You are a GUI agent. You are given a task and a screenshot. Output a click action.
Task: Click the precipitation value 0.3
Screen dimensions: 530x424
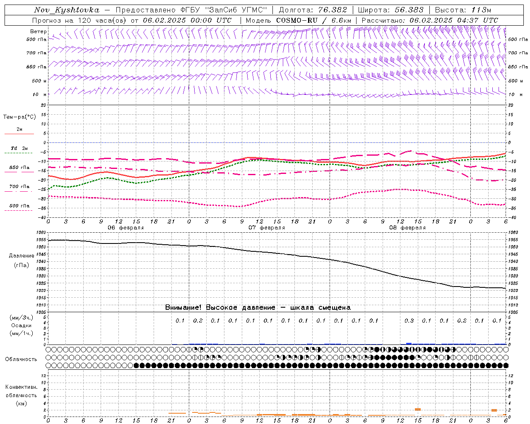pyautogui.click(x=409, y=321)
